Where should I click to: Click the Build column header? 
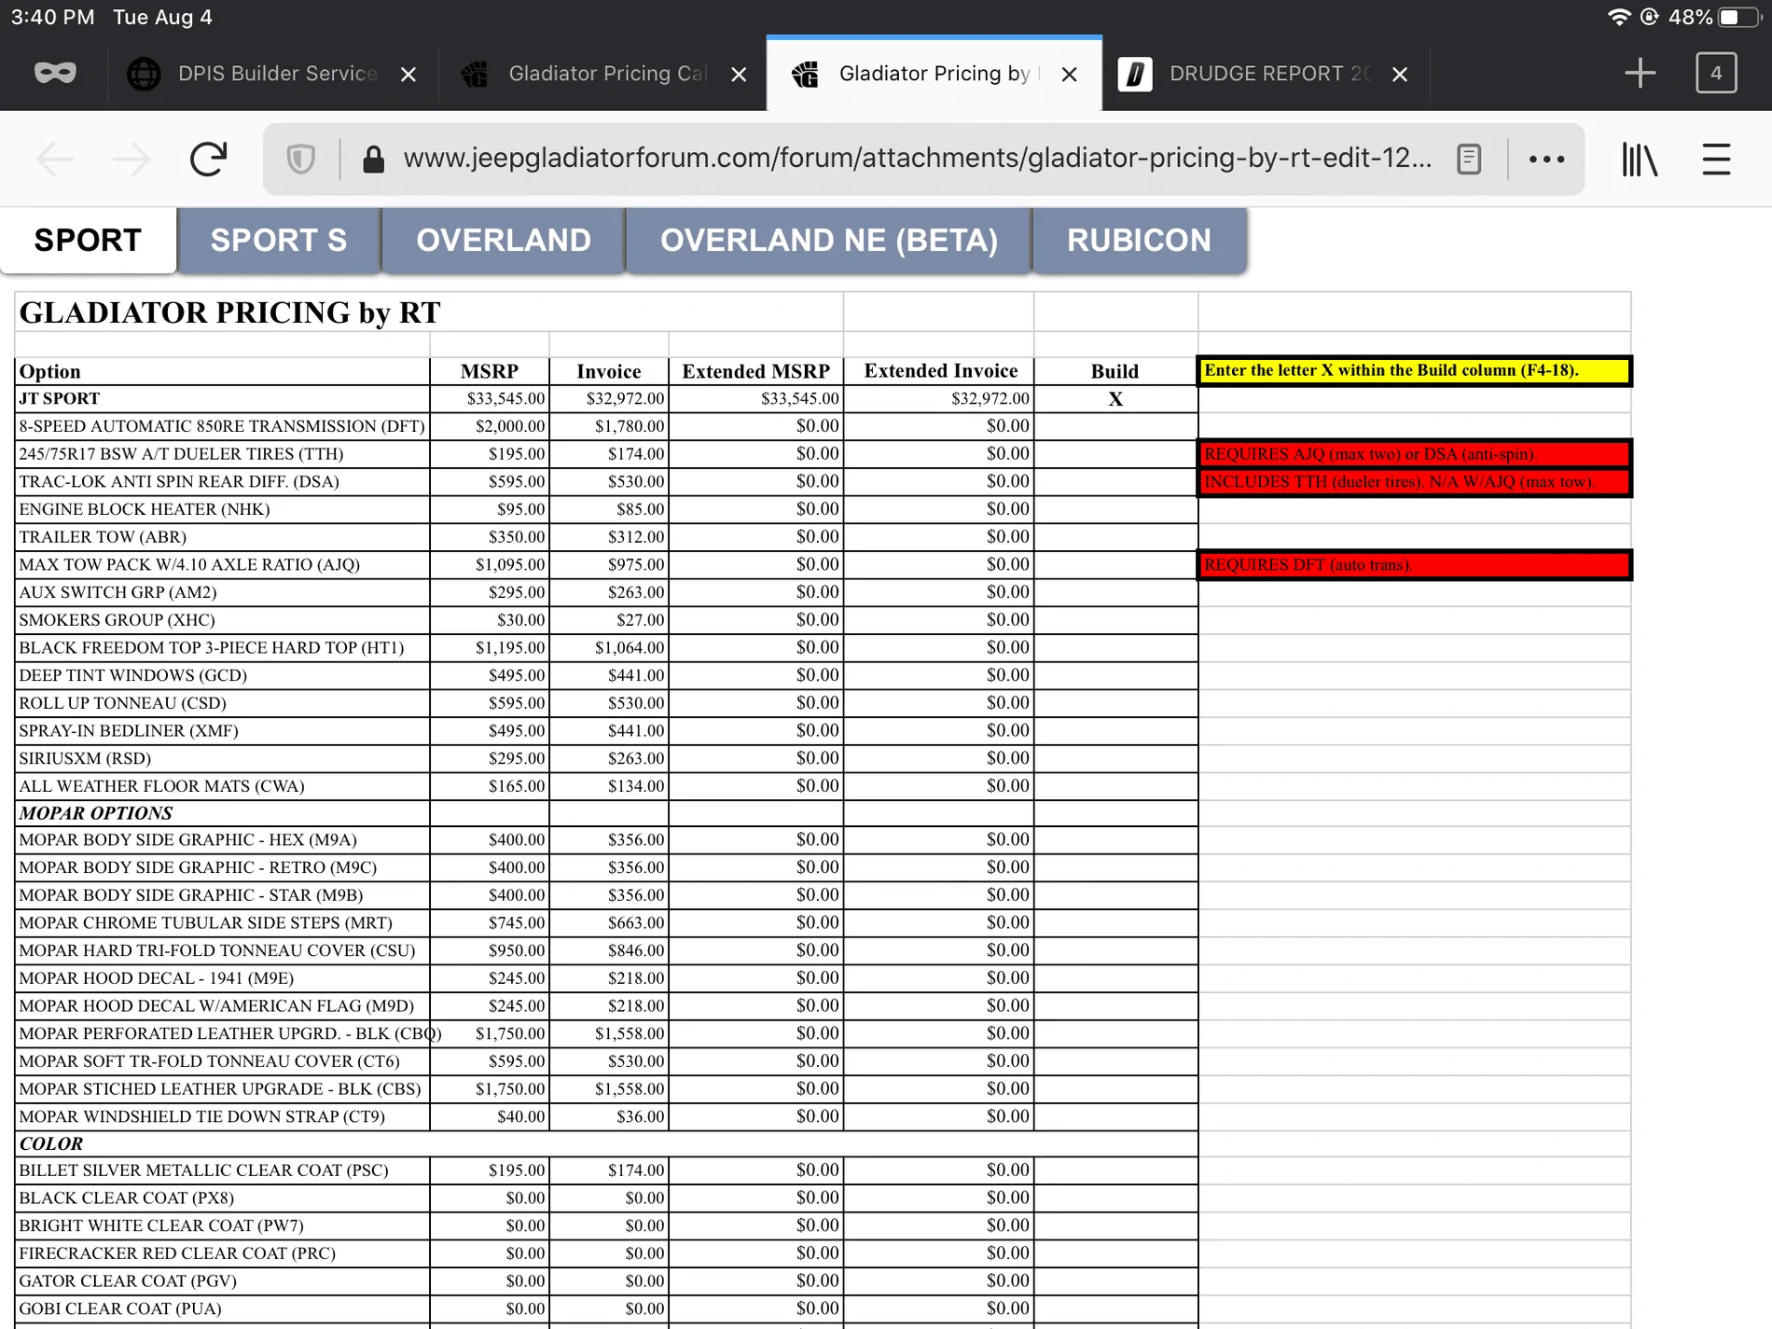click(1114, 371)
